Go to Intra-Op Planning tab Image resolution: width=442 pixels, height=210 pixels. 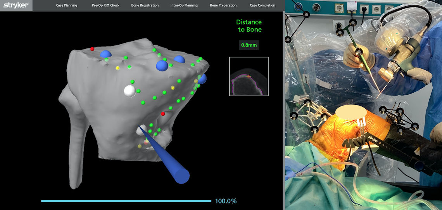pyautogui.click(x=184, y=5)
